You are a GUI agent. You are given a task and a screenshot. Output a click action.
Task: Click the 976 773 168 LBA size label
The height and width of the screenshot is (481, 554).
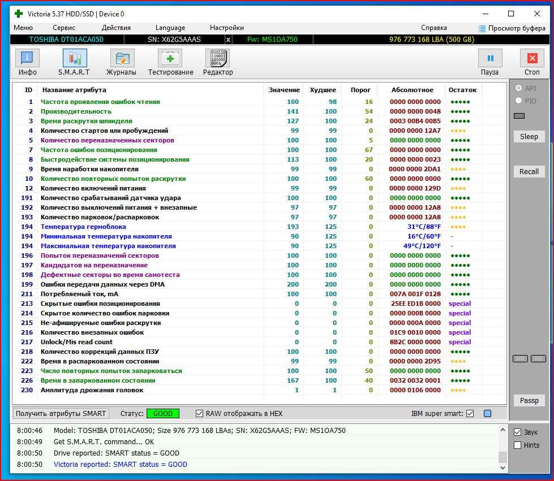tap(431, 40)
